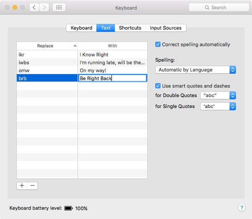Open the Input Sources tab
The image size is (252, 219).
pos(166,28)
